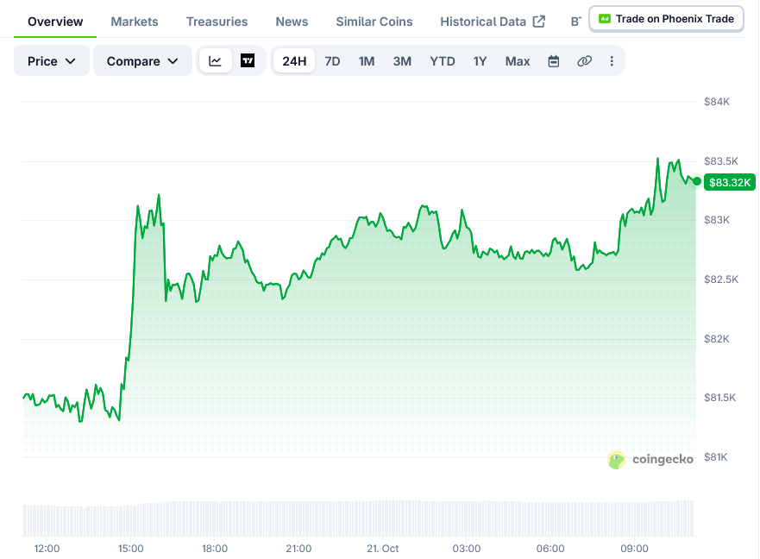
Task: Open the three-dot chart options menu
Action: click(x=612, y=61)
